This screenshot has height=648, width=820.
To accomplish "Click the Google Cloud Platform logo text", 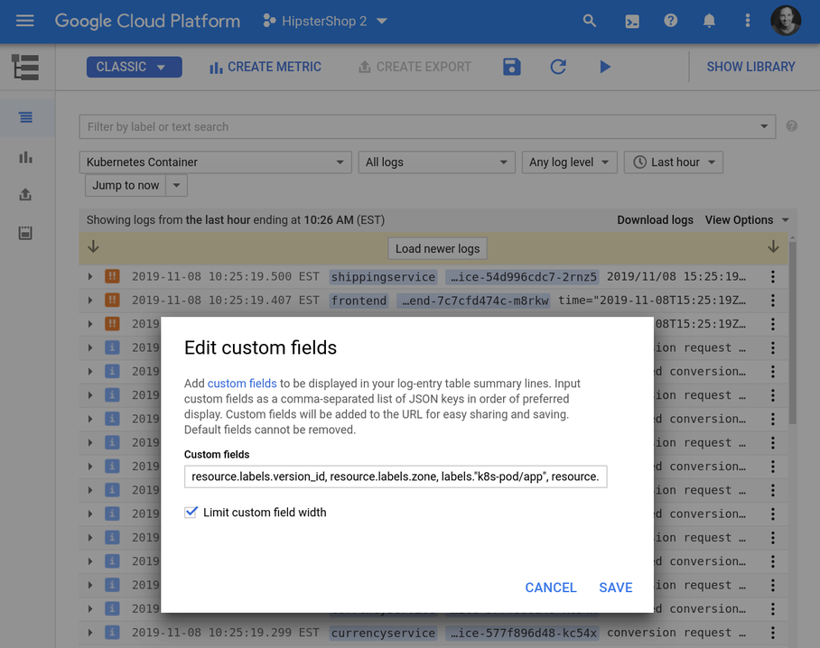I will (147, 21).
